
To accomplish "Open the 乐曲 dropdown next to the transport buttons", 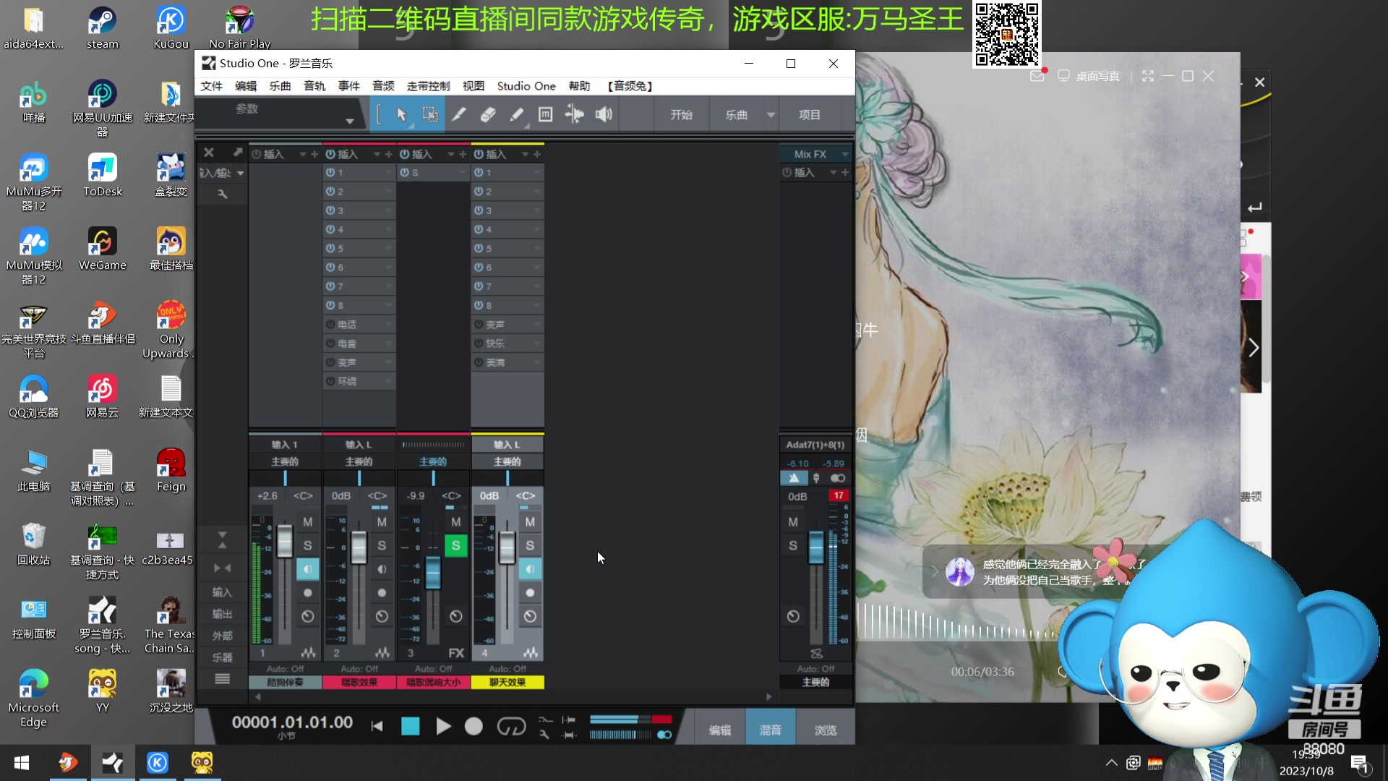I will coord(771,114).
